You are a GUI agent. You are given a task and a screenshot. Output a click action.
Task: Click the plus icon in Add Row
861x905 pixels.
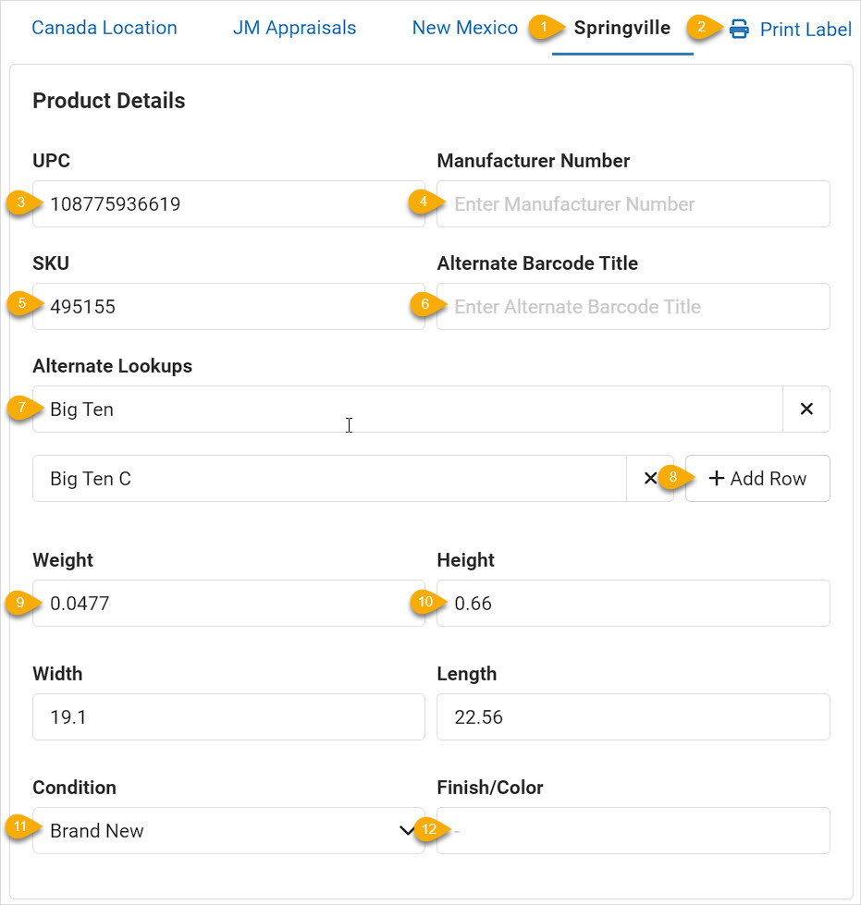point(716,478)
